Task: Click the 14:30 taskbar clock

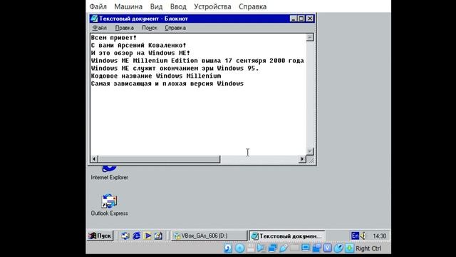Action: (x=380, y=236)
